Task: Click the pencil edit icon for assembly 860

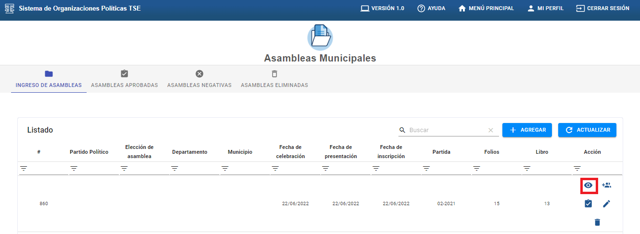Action: coord(606,204)
